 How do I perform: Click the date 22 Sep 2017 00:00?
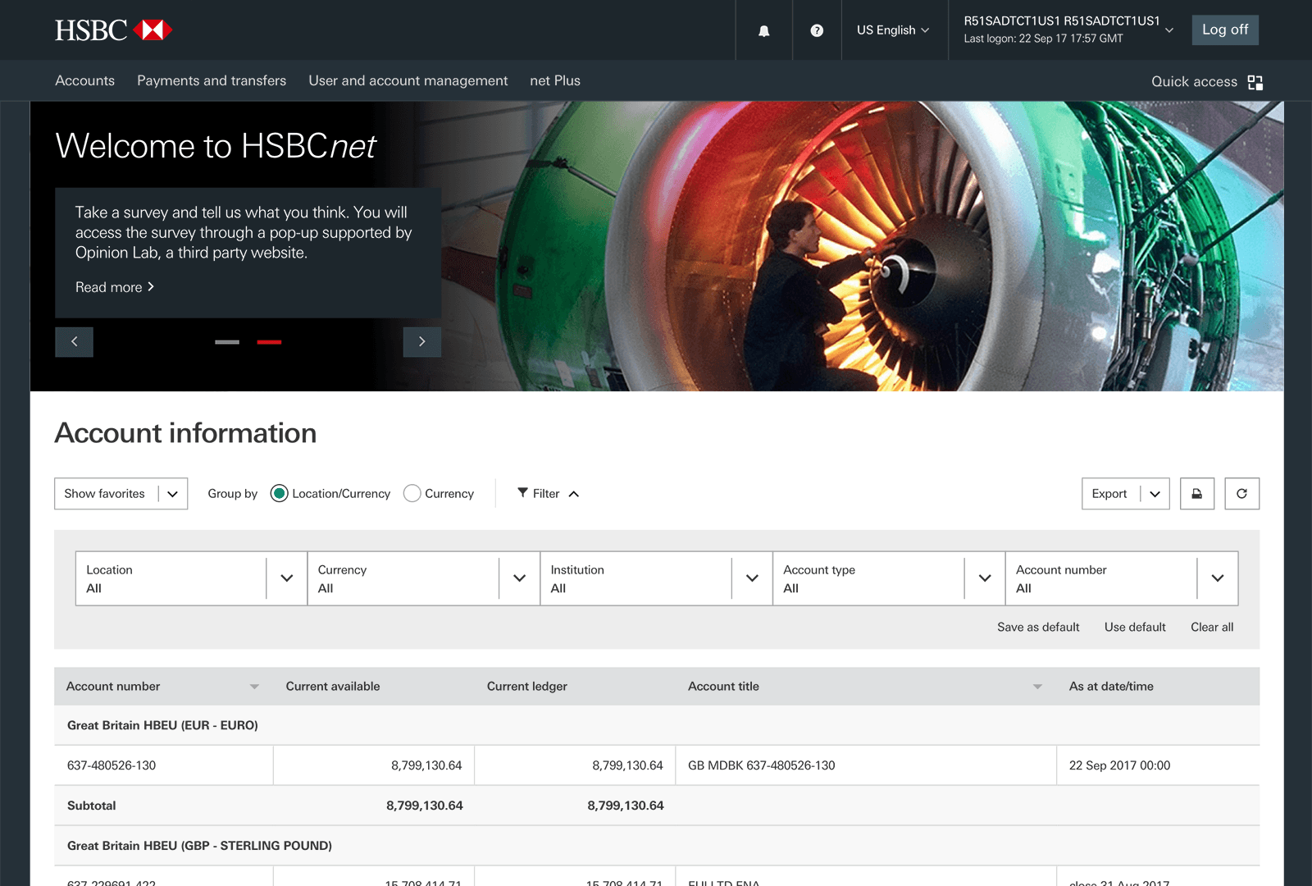click(1119, 765)
